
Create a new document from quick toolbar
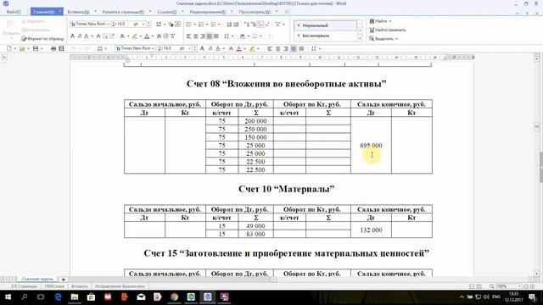pyautogui.click(x=9, y=49)
